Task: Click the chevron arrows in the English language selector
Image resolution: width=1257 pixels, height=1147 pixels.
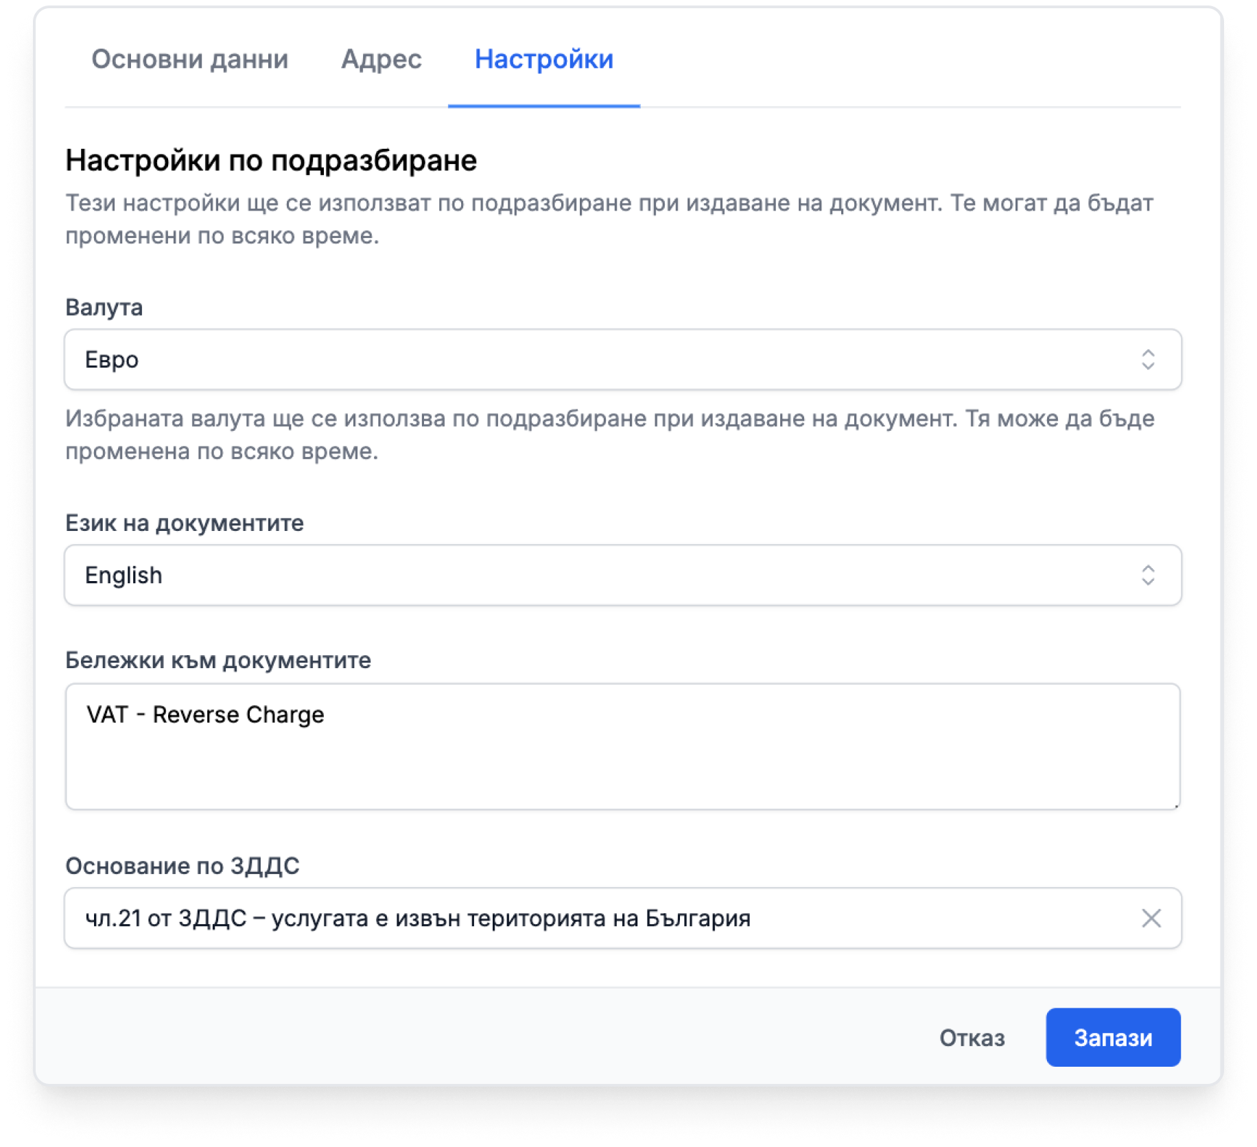Action: coord(1148,575)
